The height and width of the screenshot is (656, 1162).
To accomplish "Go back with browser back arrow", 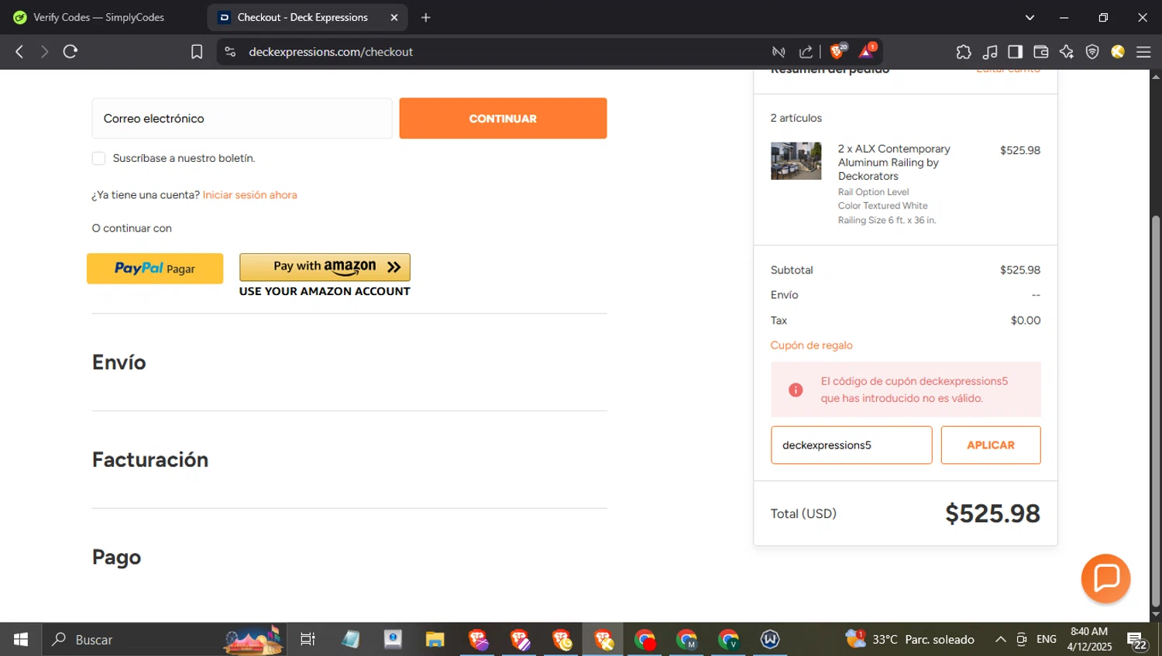I will point(20,52).
